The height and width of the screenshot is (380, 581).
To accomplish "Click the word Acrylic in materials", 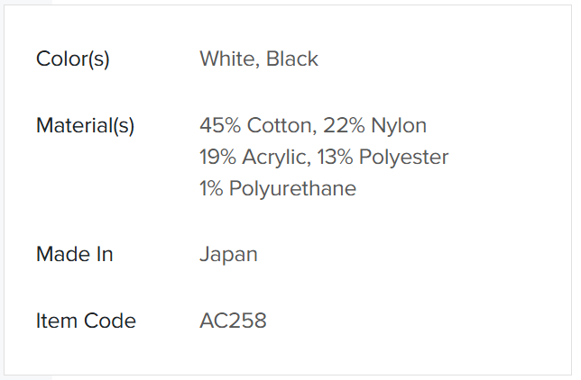I will tap(276, 158).
